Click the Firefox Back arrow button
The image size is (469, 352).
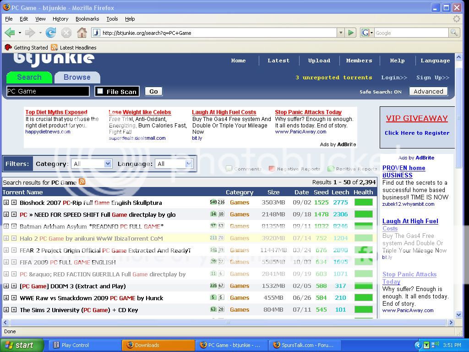(x=10, y=33)
